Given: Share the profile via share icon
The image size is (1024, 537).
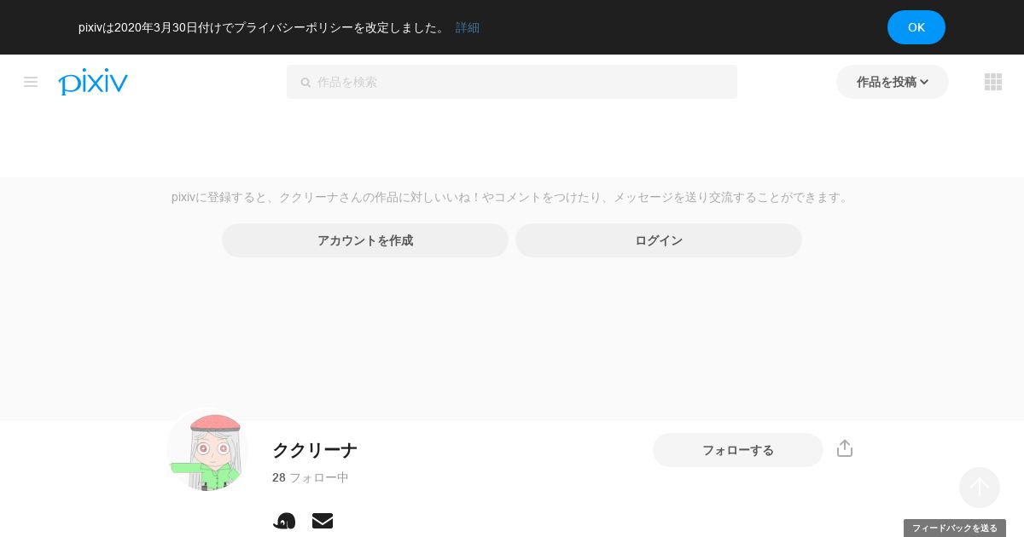Looking at the screenshot, I should 845,448.
